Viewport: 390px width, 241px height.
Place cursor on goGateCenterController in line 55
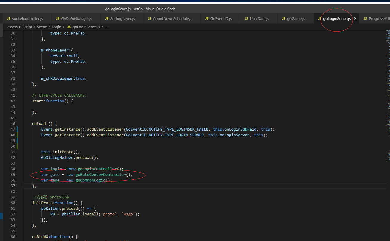[x=101, y=175]
